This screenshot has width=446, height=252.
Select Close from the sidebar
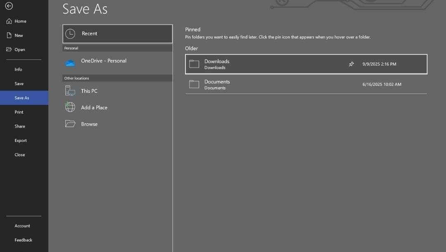[19, 155]
